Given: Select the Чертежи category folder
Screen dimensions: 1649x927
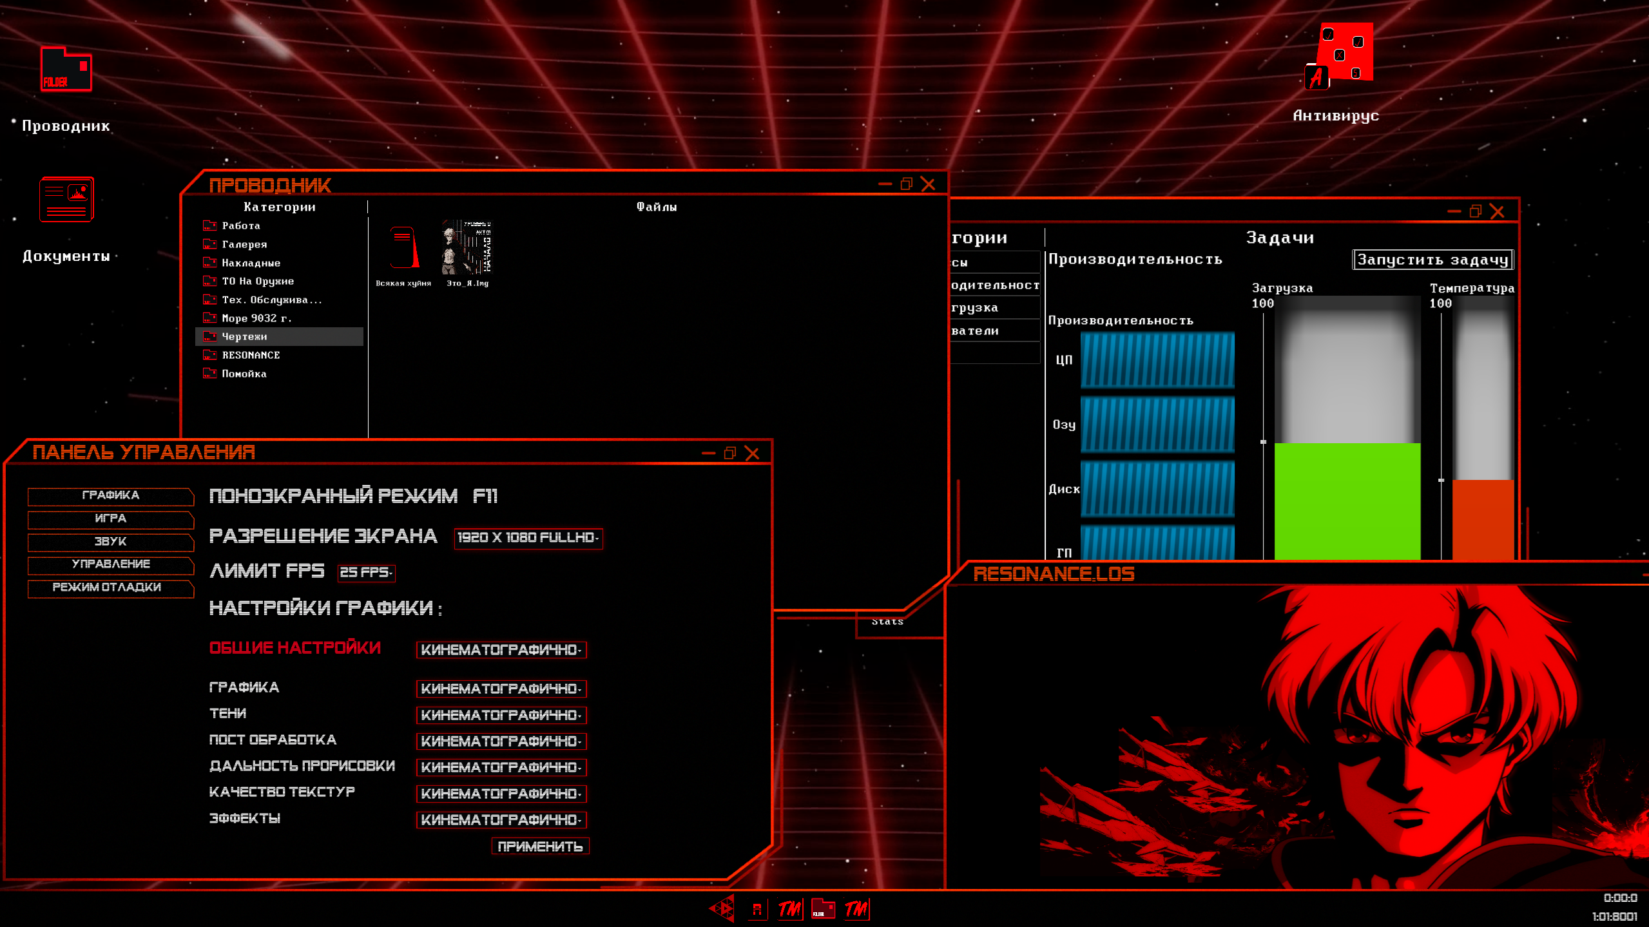Looking at the screenshot, I should [x=280, y=336].
